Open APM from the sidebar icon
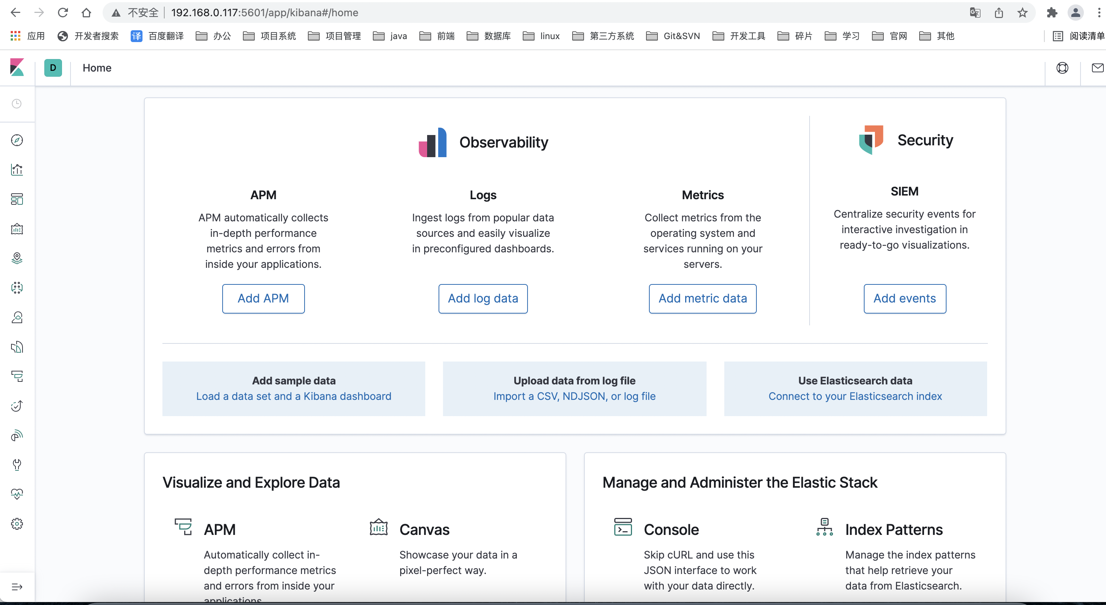 click(17, 376)
